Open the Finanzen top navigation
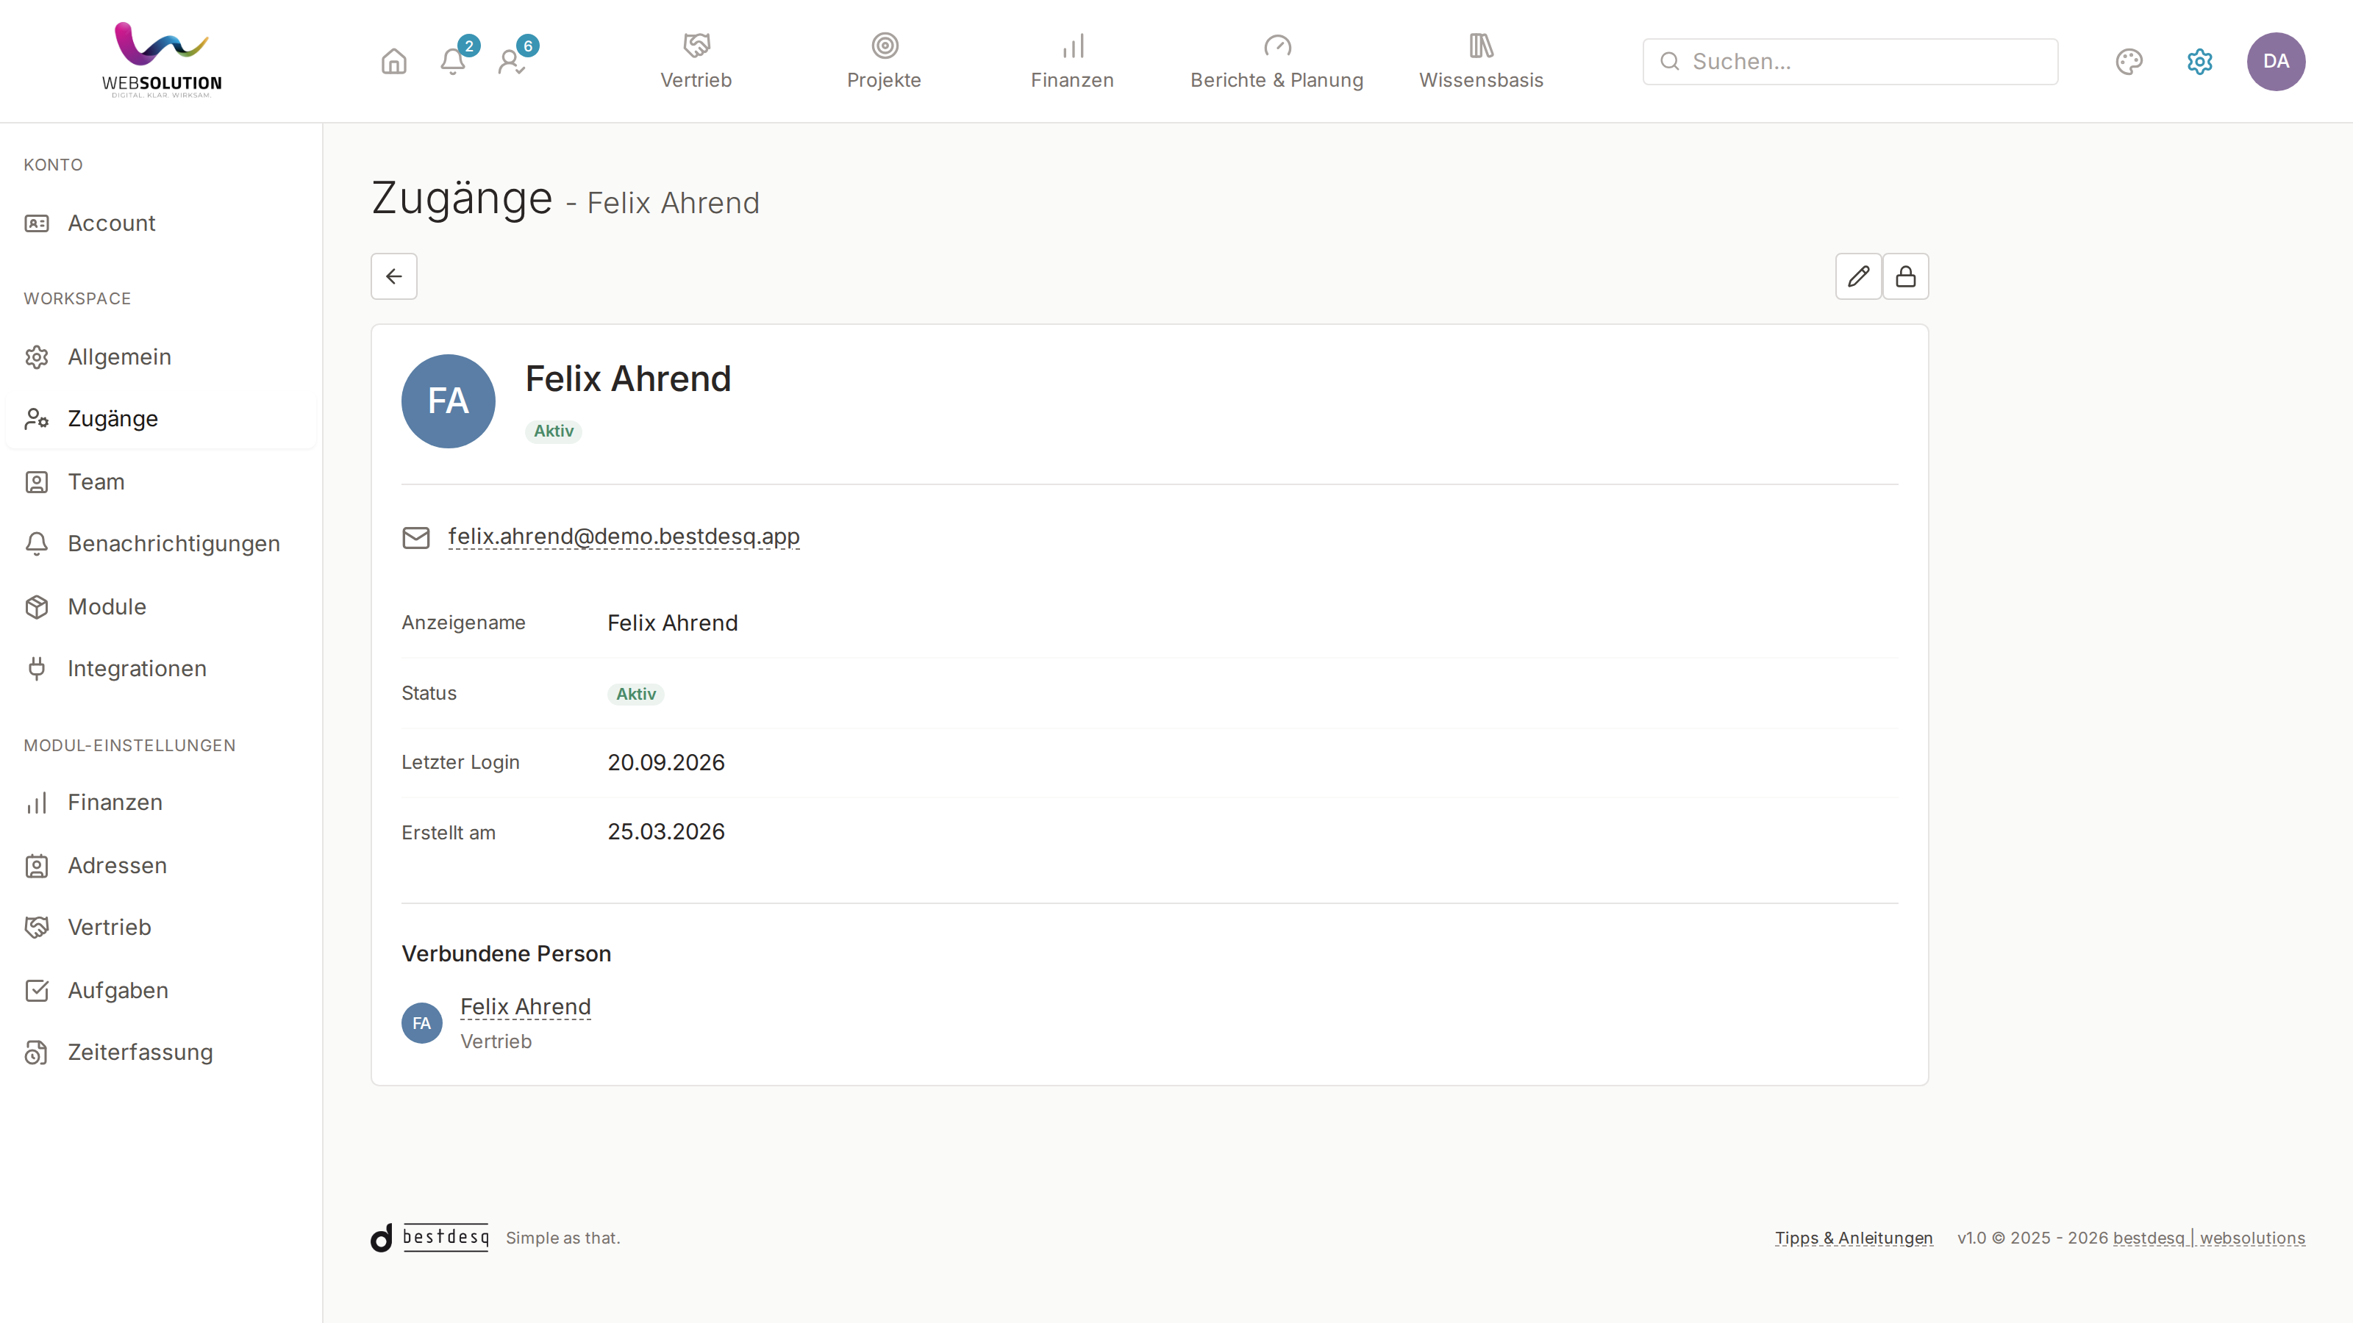This screenshot has width=2353, height=1323. (1072, 61)
